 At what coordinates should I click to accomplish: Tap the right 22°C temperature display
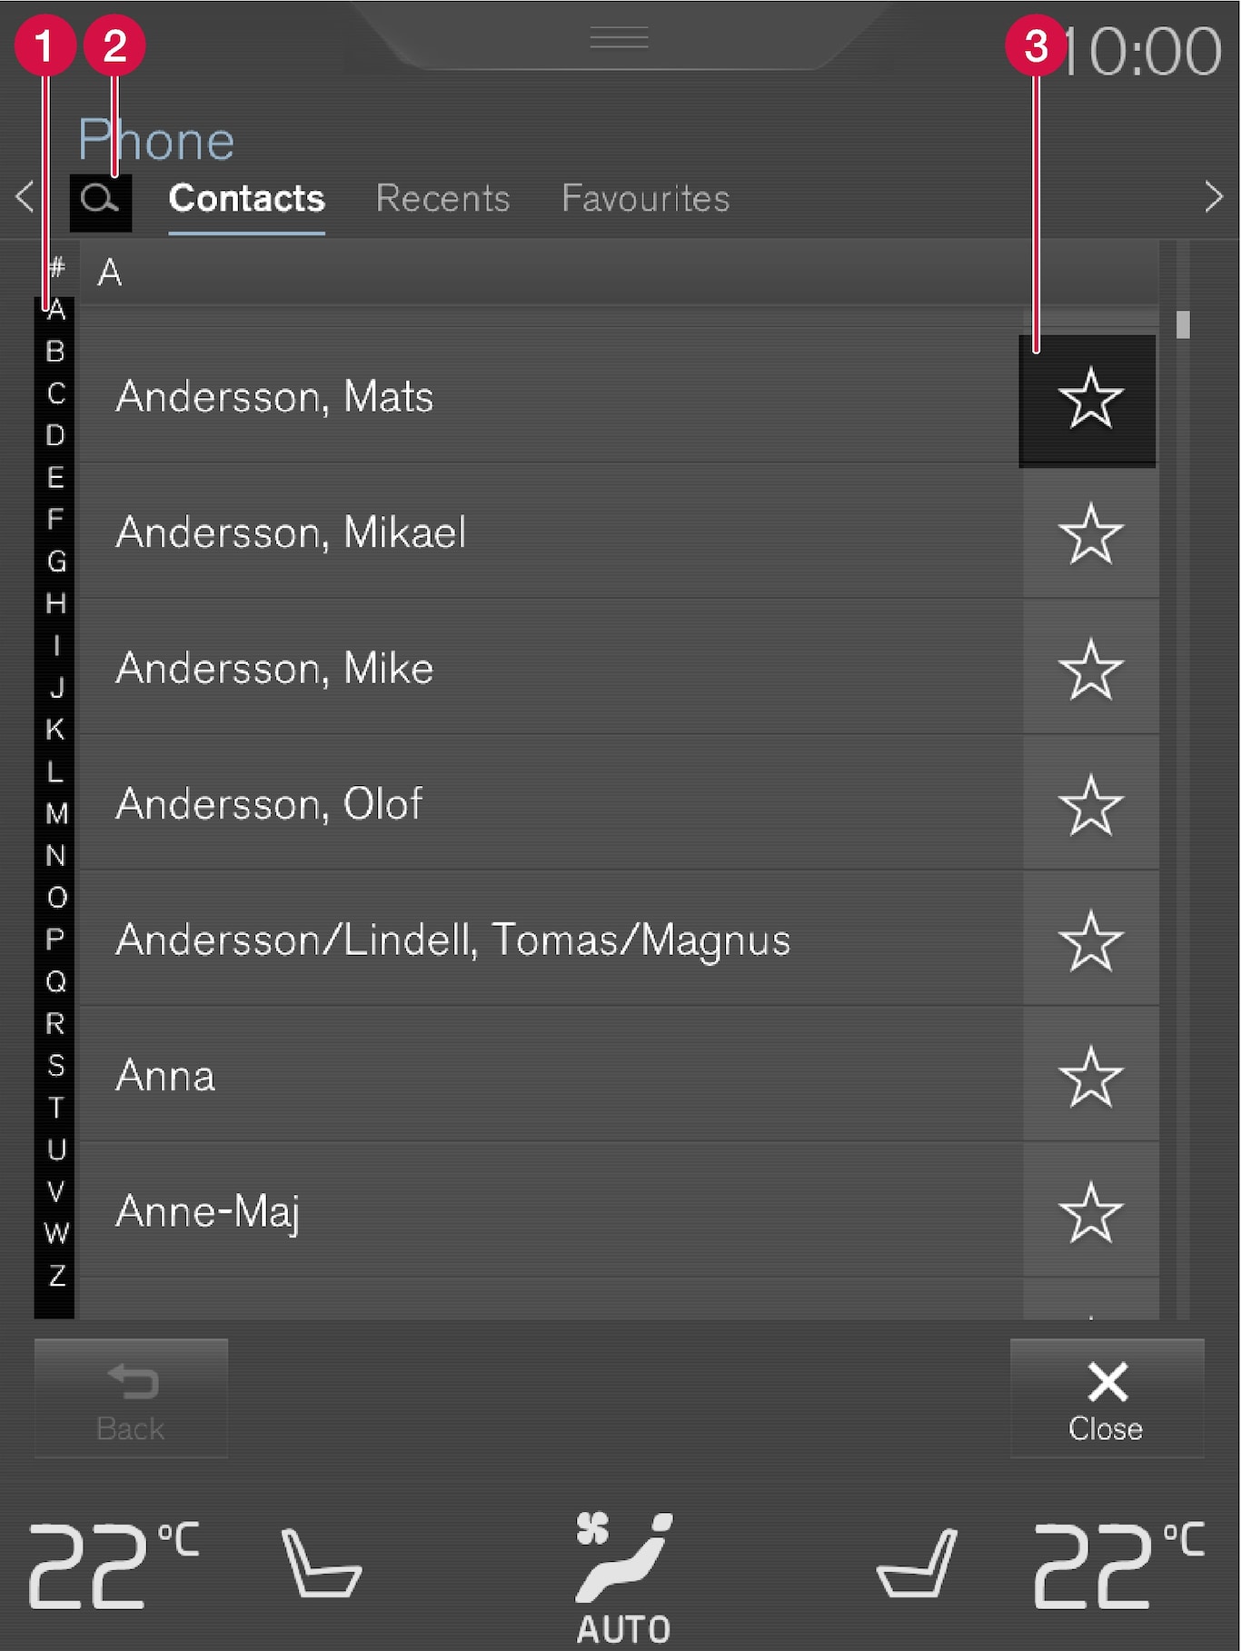[x=1117, y=1563]
